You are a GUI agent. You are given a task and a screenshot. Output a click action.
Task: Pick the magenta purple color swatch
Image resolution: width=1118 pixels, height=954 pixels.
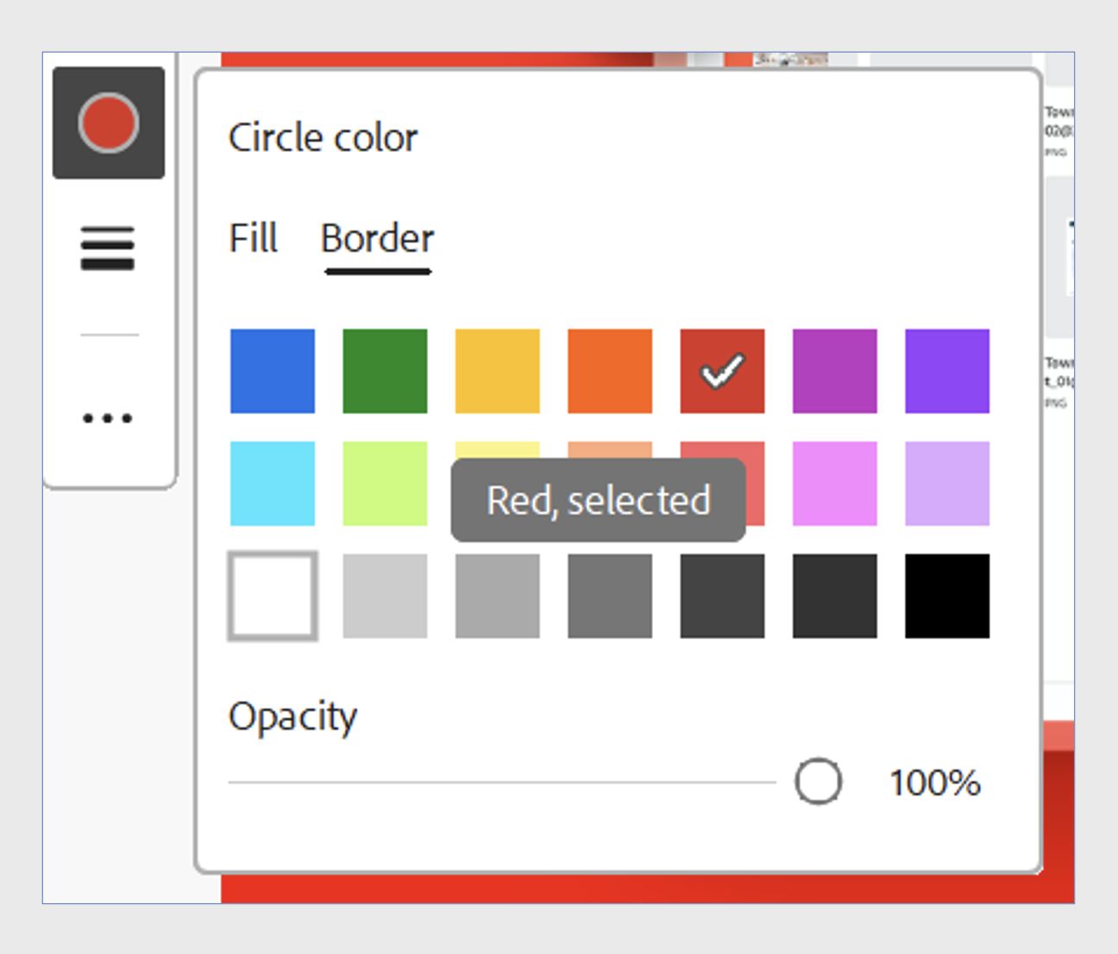click(835, 371)
